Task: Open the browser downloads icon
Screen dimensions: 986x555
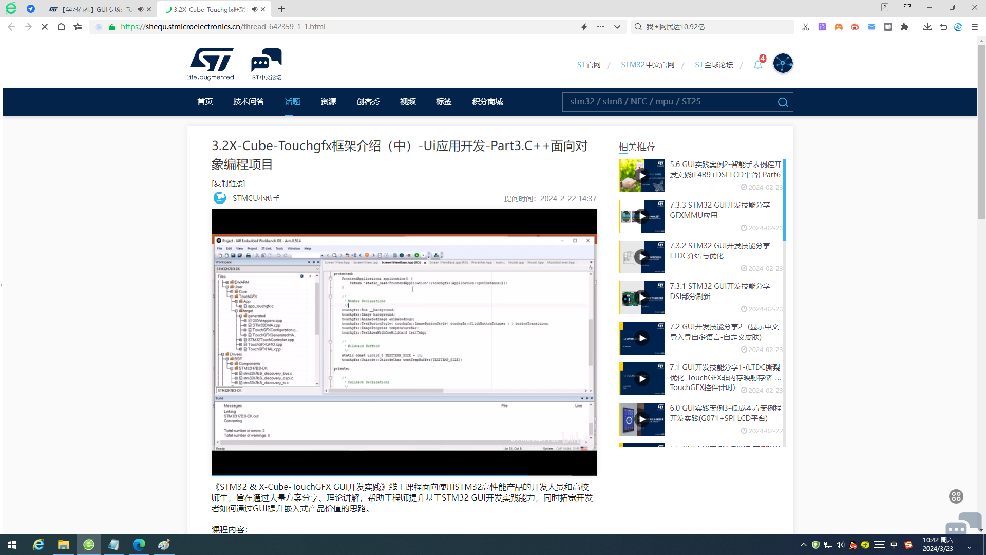Action: 927,27
